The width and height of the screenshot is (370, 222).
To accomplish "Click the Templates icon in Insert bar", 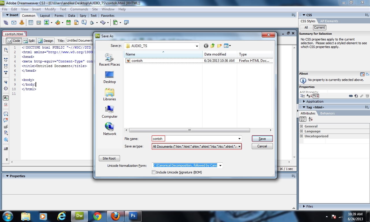I will [115, 23].
